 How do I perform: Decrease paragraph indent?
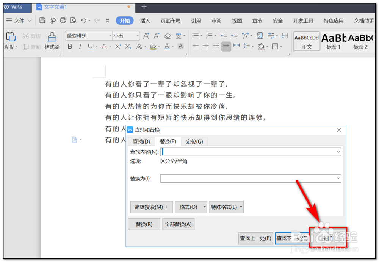[224, 36]
